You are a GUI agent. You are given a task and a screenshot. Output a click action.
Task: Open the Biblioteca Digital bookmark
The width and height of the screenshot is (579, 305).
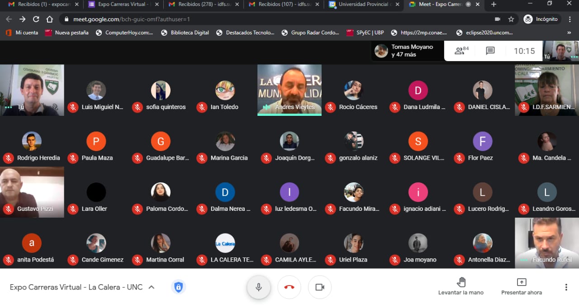(185, 33)
